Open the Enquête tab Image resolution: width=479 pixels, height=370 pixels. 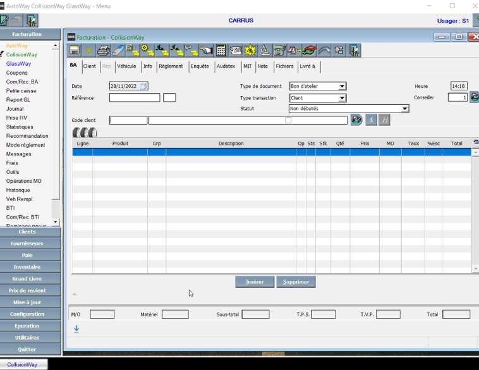pos(200,66)
